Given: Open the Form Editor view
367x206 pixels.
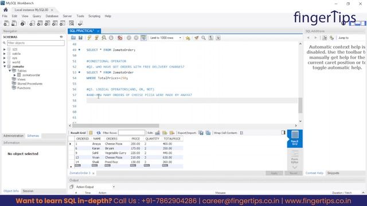Looking at the screenshot, I should point(295,157).
